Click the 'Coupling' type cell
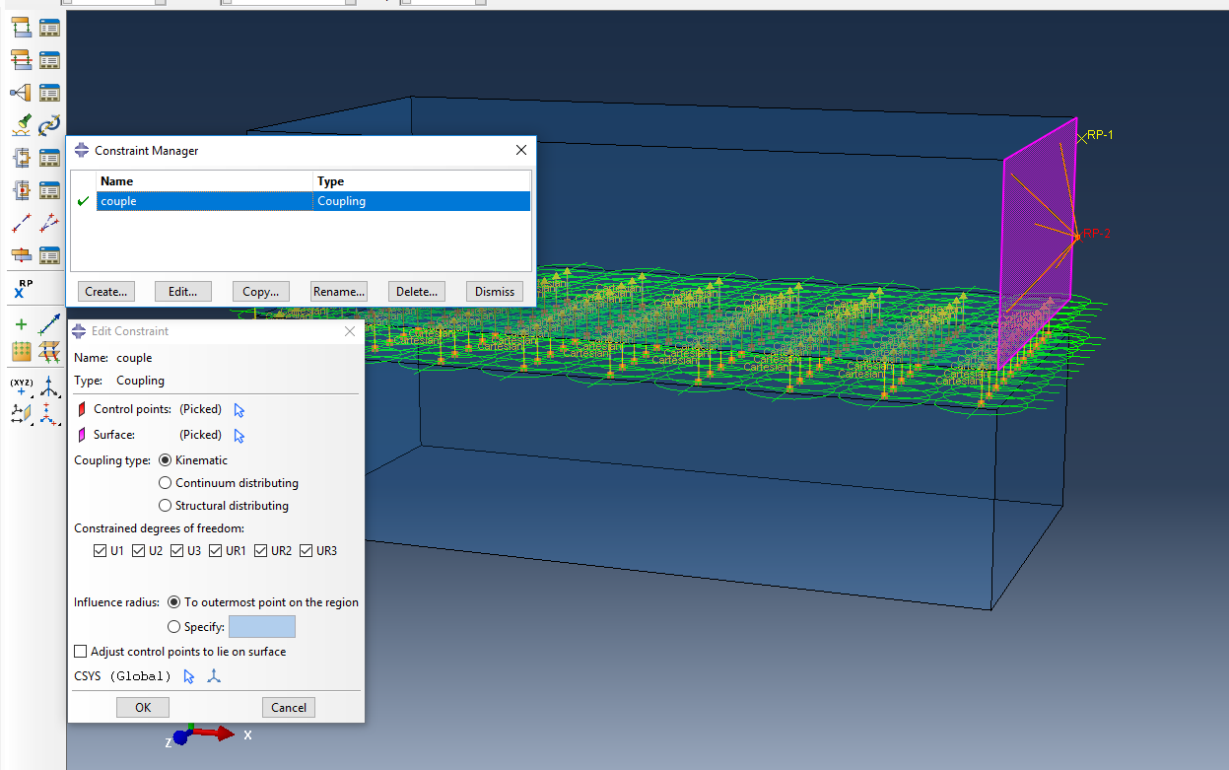Screen dimensions: 1229x770 pos(422,201)
